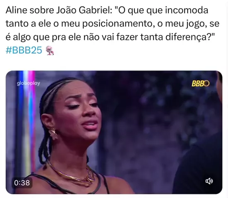Unmute the video with the speaker icon
Screen dimensions: 228x198
point(209,181)
